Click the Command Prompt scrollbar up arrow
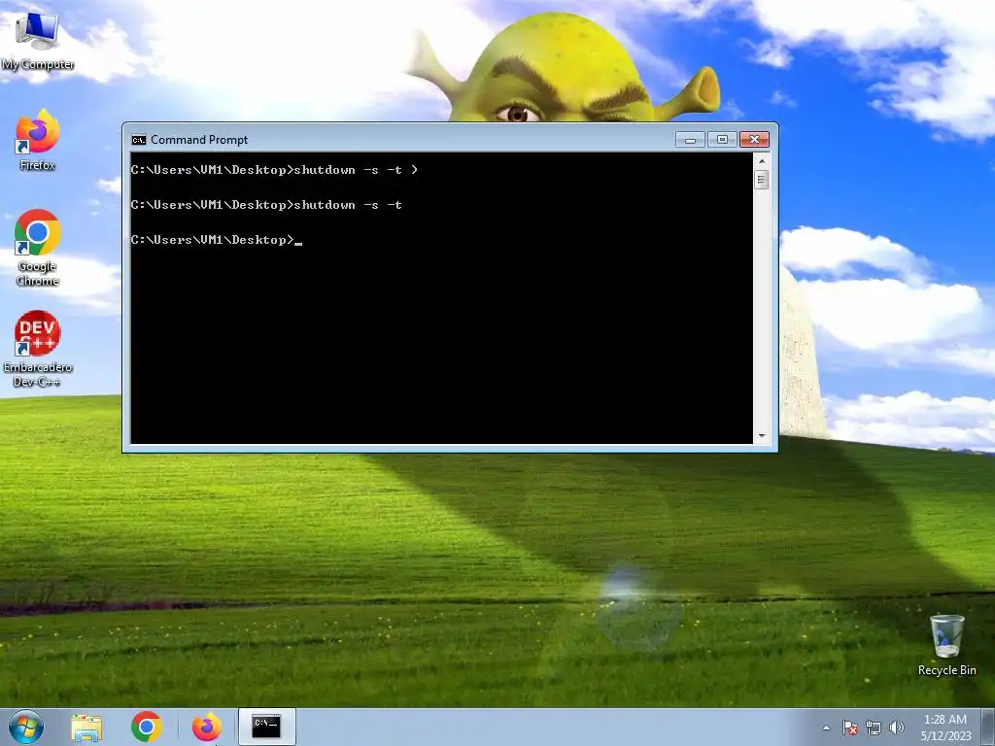The height and width of the screenshot is (746, 995). 762,160
